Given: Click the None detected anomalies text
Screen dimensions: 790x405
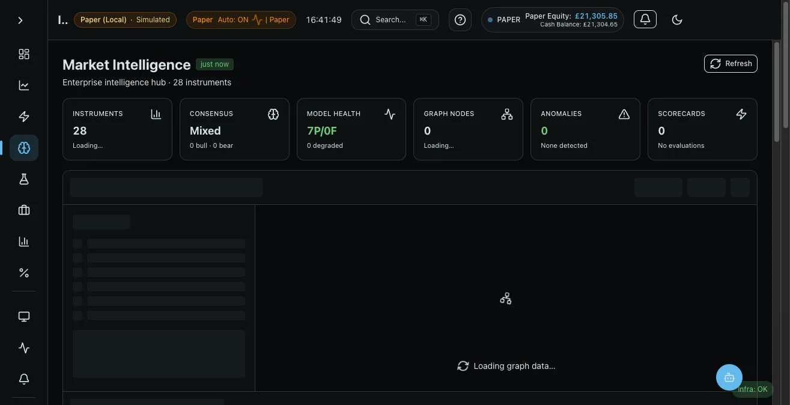Looking at the screenshot, I should click(x=564, y=145).
